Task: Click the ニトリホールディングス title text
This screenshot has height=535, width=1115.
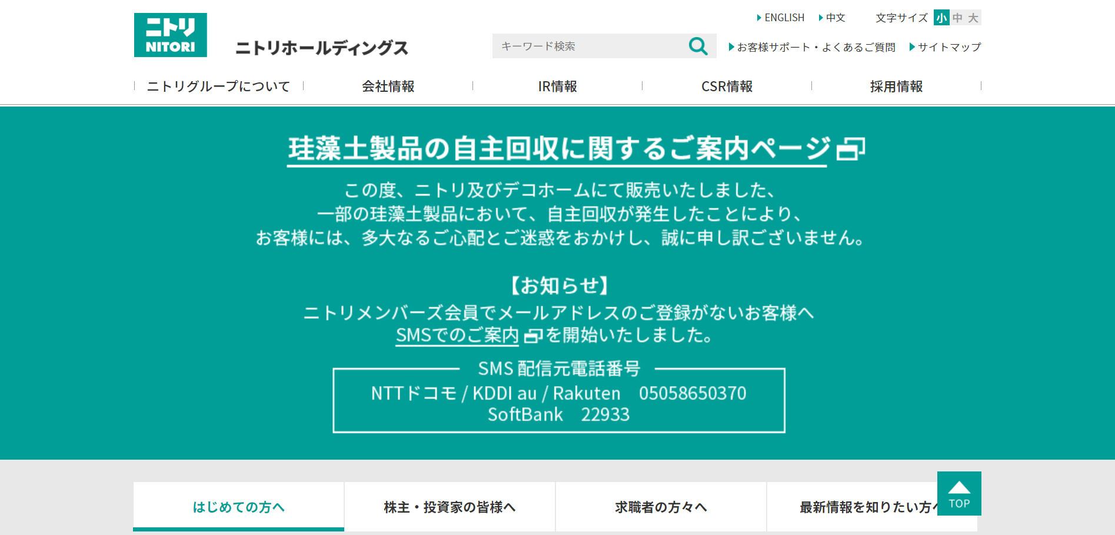Action: click(x=322, y=48)
